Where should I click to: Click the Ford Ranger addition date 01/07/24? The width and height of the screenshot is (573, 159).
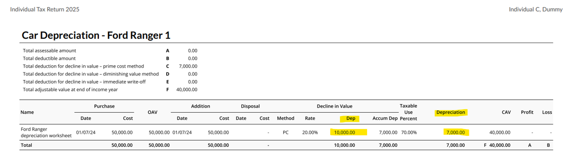pos(182,132)
